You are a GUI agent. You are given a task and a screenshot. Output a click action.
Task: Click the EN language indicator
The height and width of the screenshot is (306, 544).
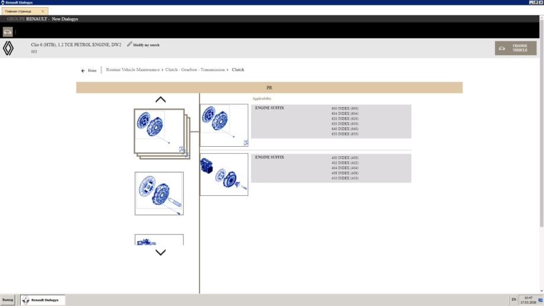point(514,299)
